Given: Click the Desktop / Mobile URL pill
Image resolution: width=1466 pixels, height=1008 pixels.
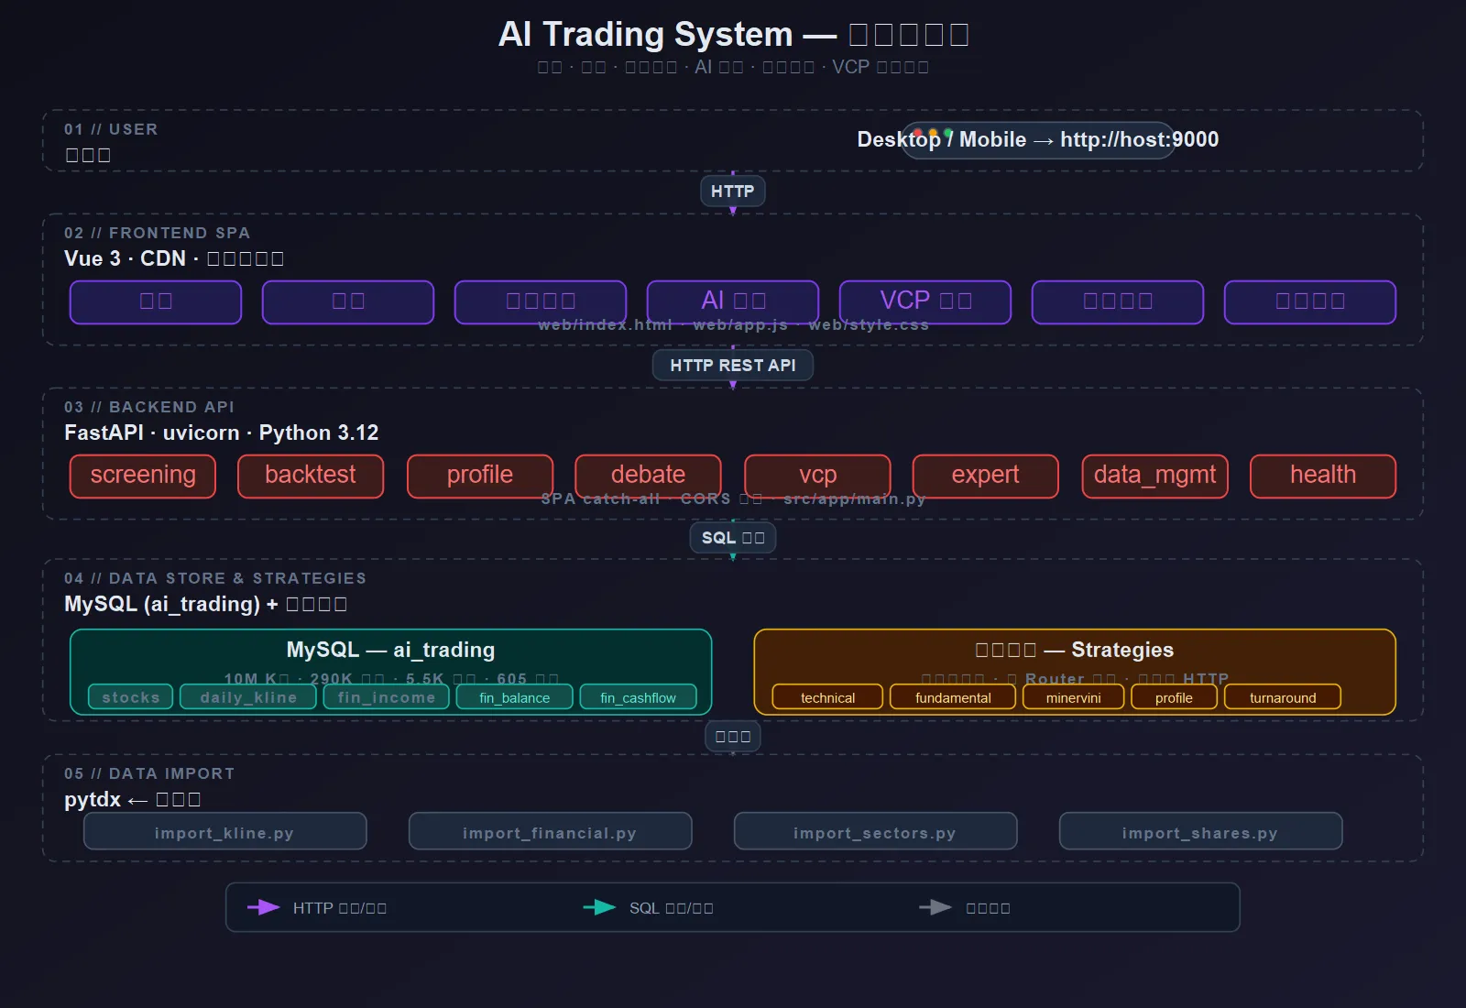Looking at the screenshot, I should coord(1038,140).
